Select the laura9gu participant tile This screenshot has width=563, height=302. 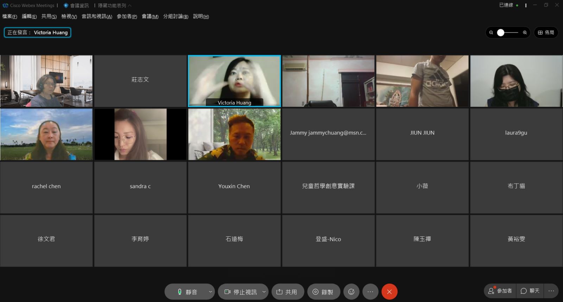516,134
